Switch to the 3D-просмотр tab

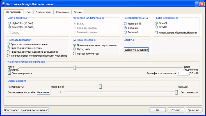[x=13, y=12]
